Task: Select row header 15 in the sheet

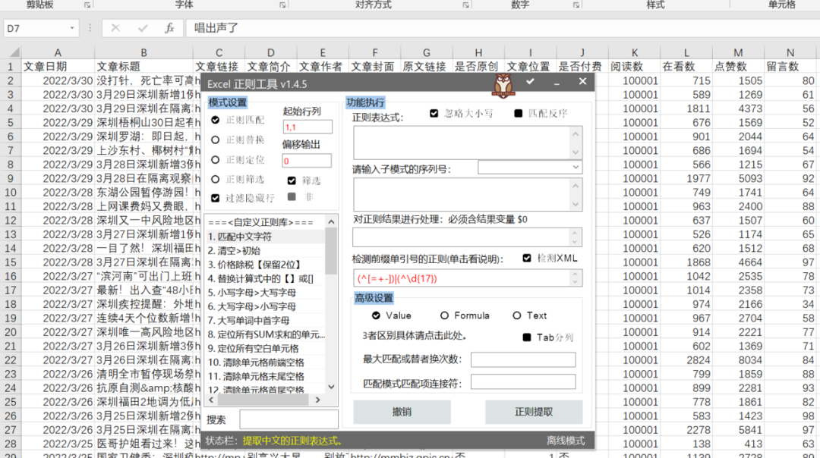Action: click(11, 262)
